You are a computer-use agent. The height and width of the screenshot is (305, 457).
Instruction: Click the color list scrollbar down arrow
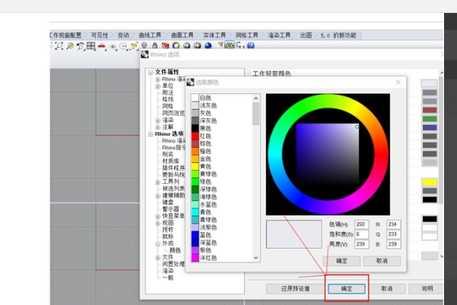click(256, 258)
